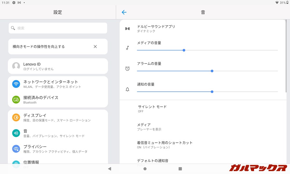
Task: Tap the Wi-Fi network settings icon
Action: point(16,84)
